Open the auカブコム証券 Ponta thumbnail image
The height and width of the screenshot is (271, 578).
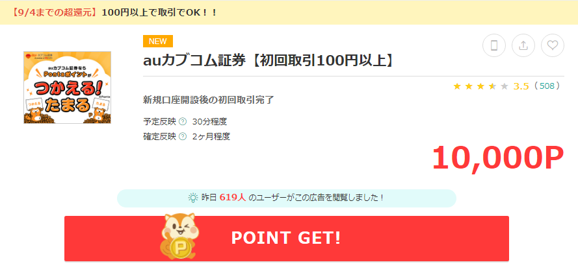(68, 88)
